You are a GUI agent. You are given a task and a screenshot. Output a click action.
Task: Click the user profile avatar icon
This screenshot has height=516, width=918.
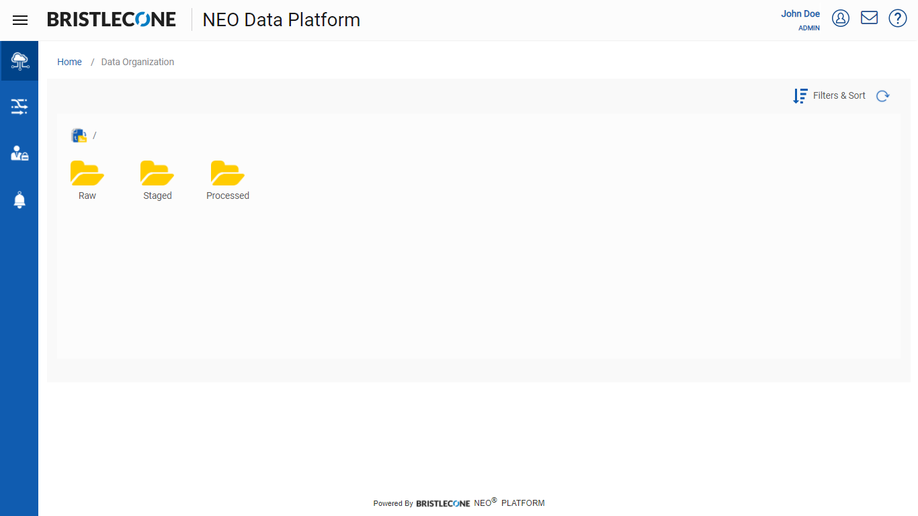(841, 18)
